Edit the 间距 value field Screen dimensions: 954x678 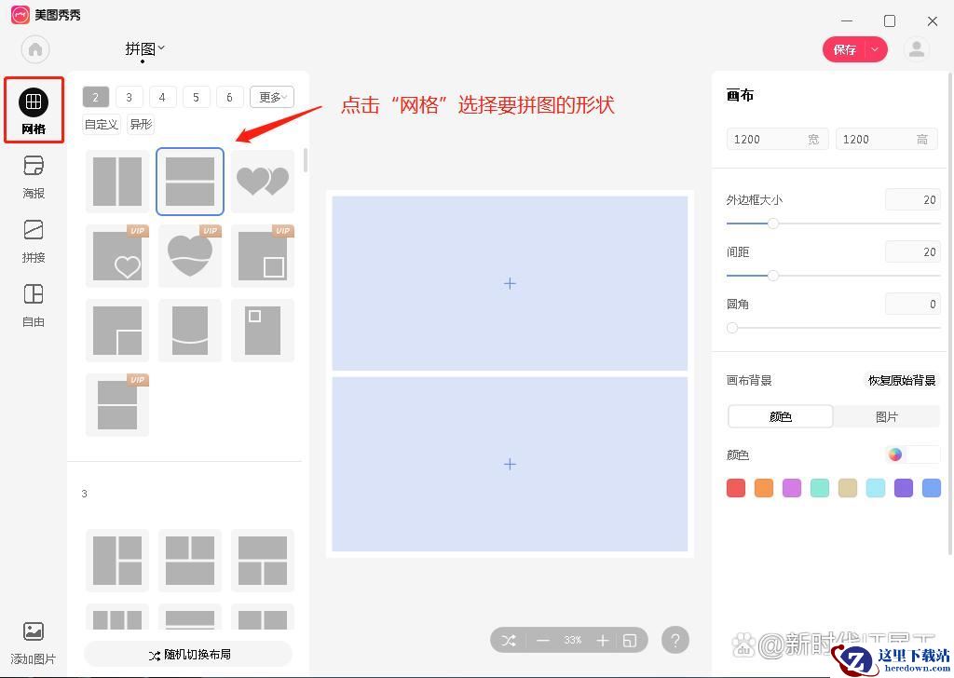913,251
